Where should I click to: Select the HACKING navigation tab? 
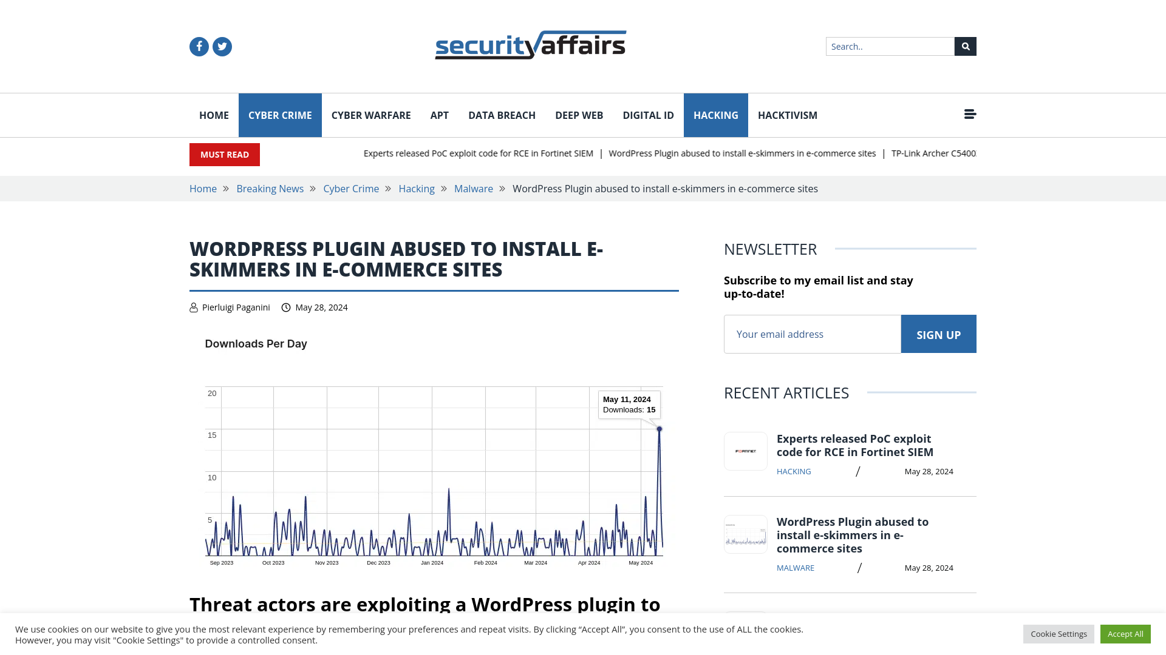pos(715,115)
